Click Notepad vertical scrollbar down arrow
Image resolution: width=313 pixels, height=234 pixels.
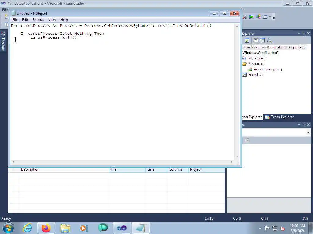pyautogui.click(x=237, y=157)
